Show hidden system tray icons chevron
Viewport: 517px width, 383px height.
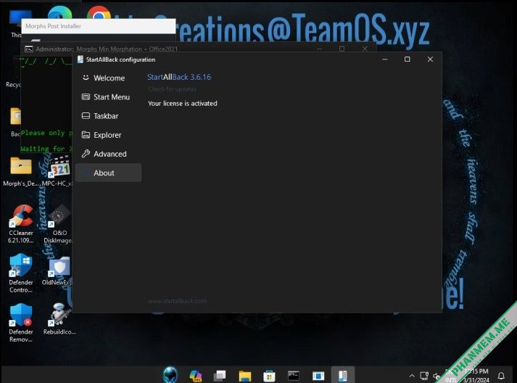(x=412, y=376)
